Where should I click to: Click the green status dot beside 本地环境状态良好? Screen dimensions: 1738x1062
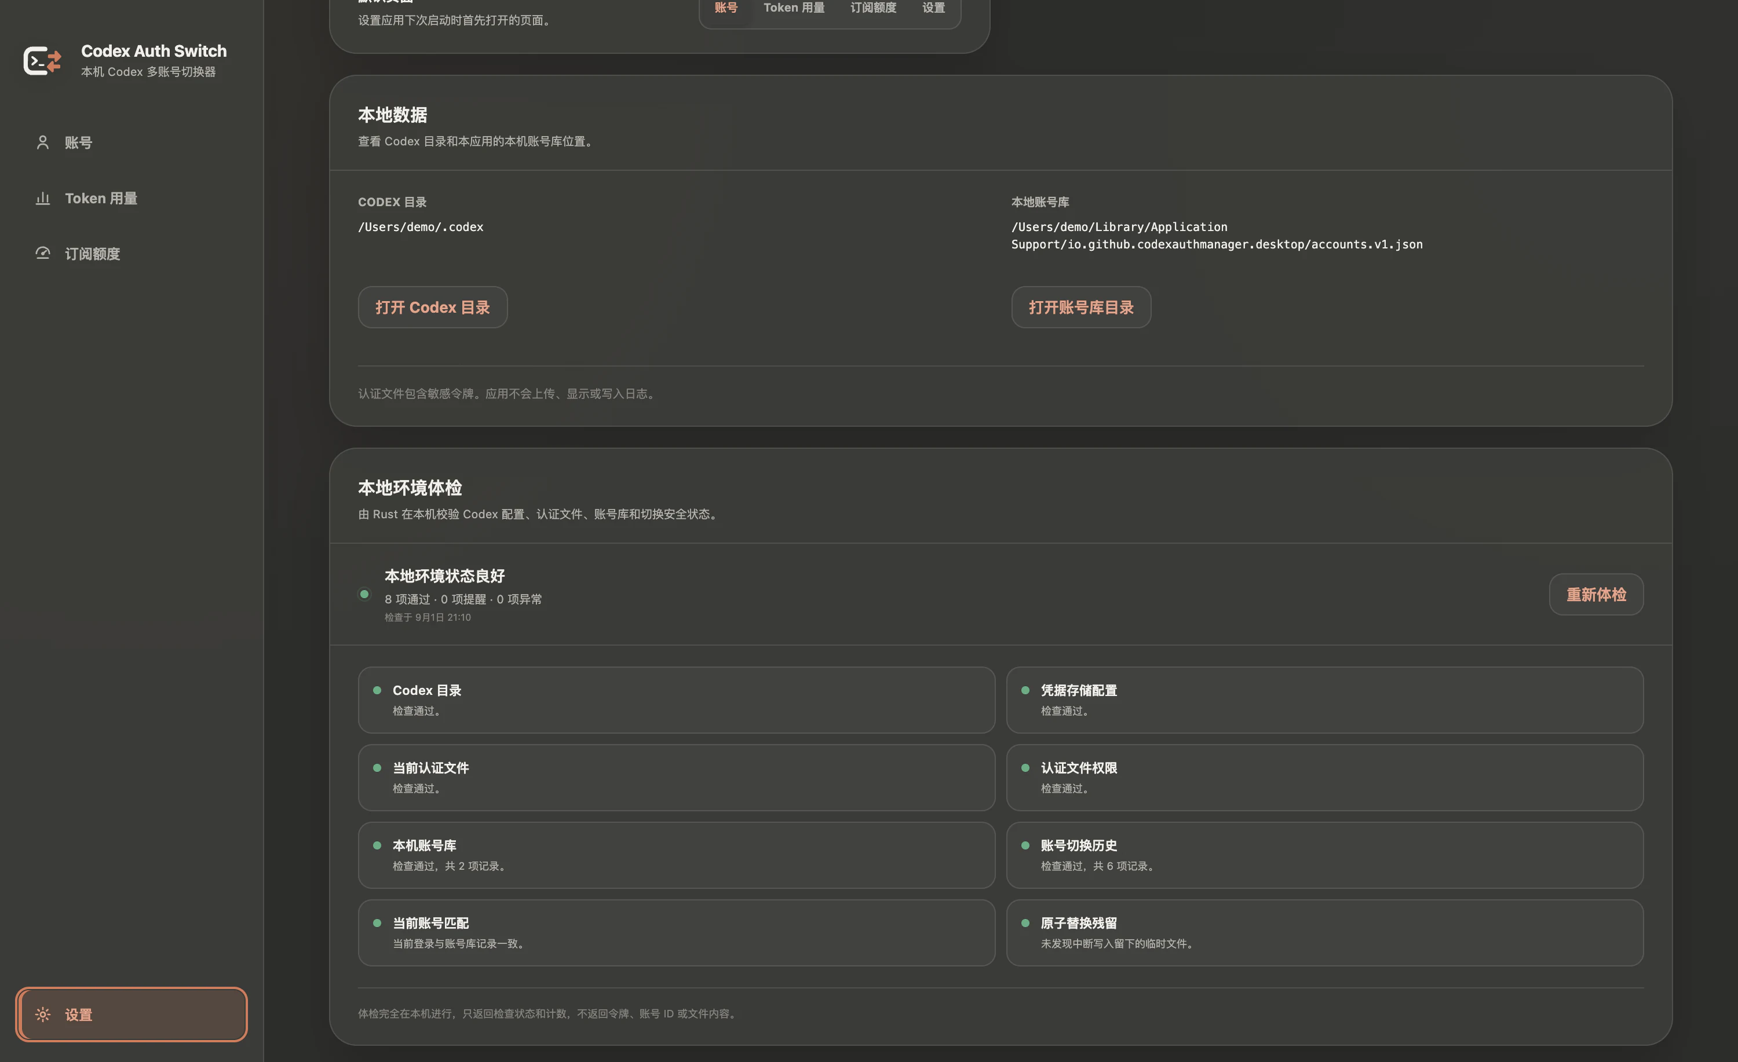coord(364,594)
